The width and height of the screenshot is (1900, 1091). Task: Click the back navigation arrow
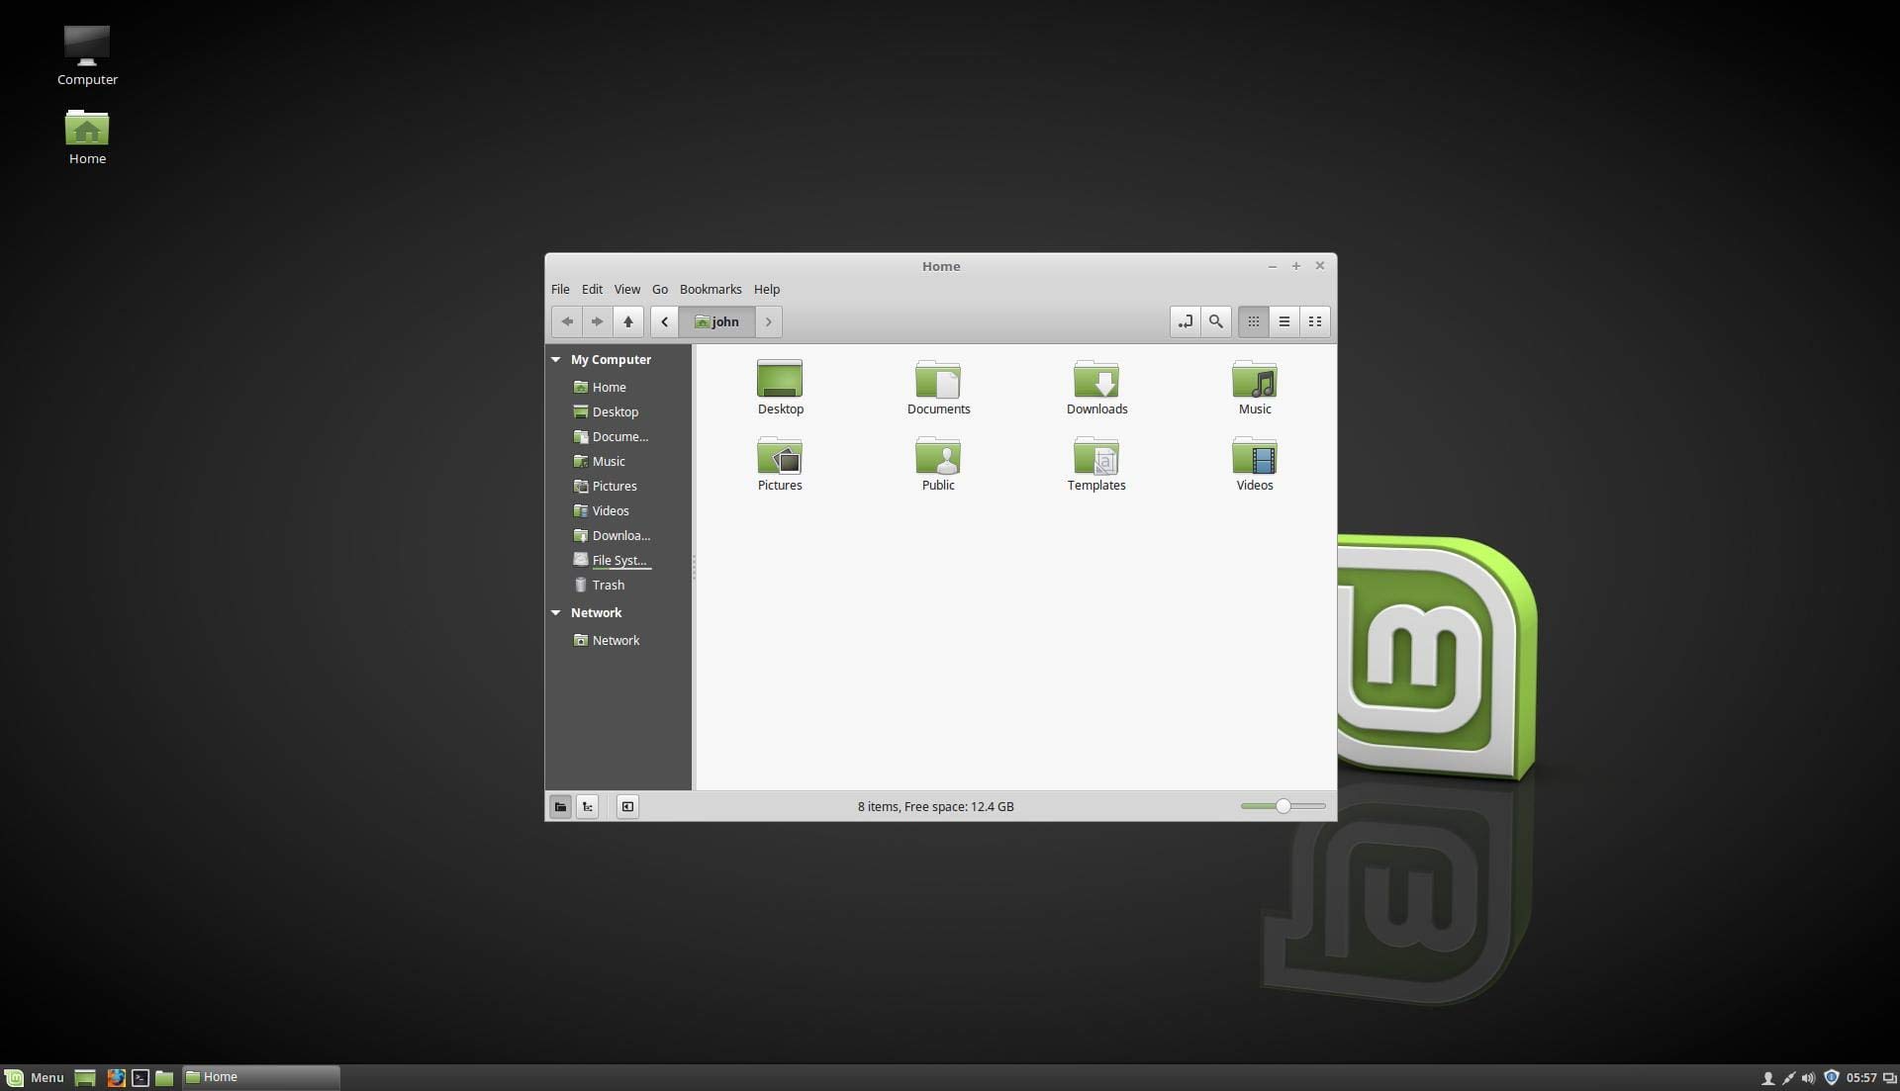point(567,321)
